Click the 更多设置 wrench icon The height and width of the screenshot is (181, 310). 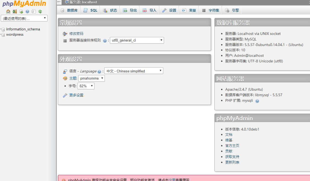pos(65,95)
